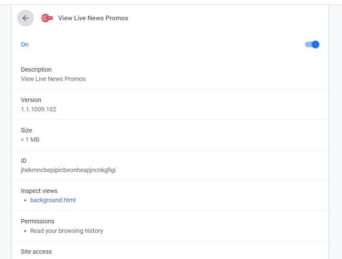Viewport: 342px width, 259px height.
Task: Click the bullet before background.html
Action: 24,201
